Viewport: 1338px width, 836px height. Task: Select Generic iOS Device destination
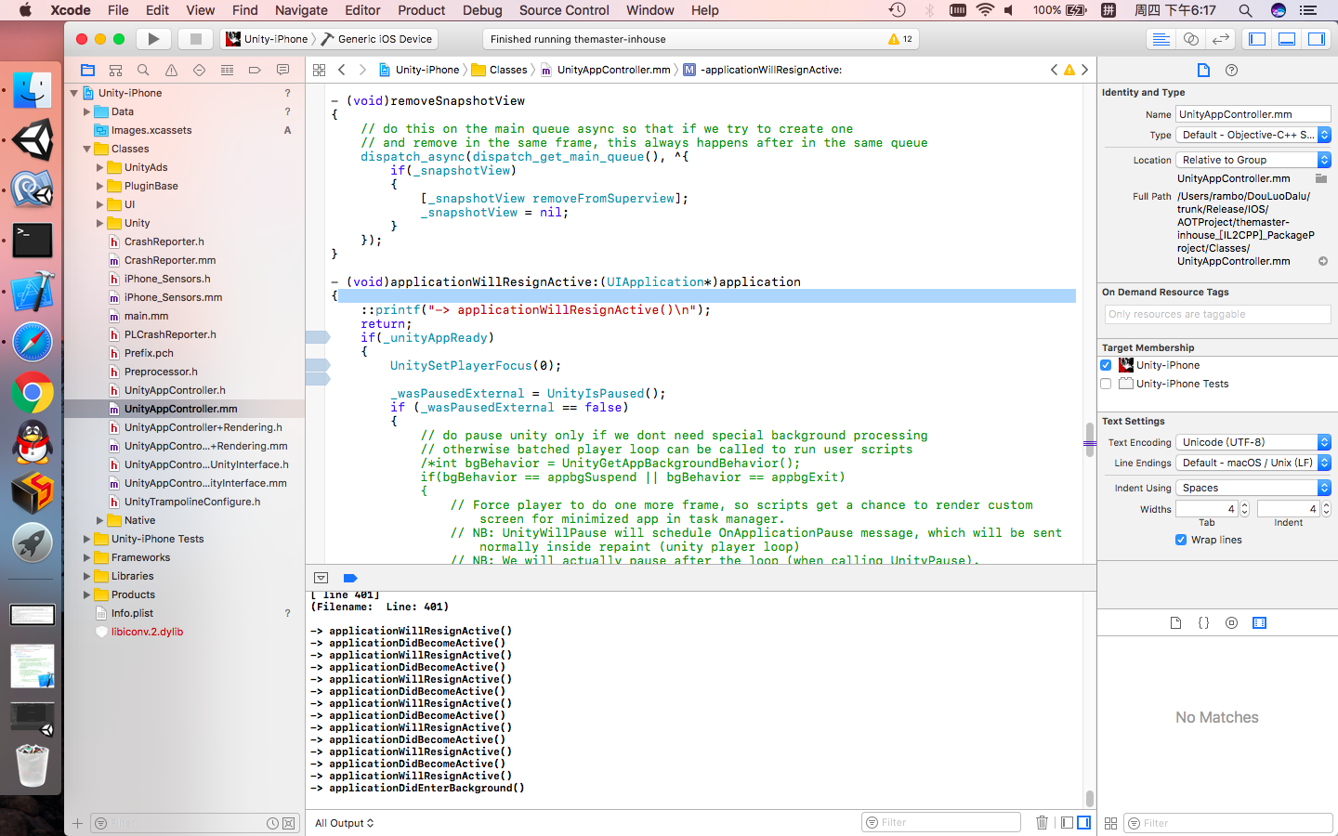377,39
